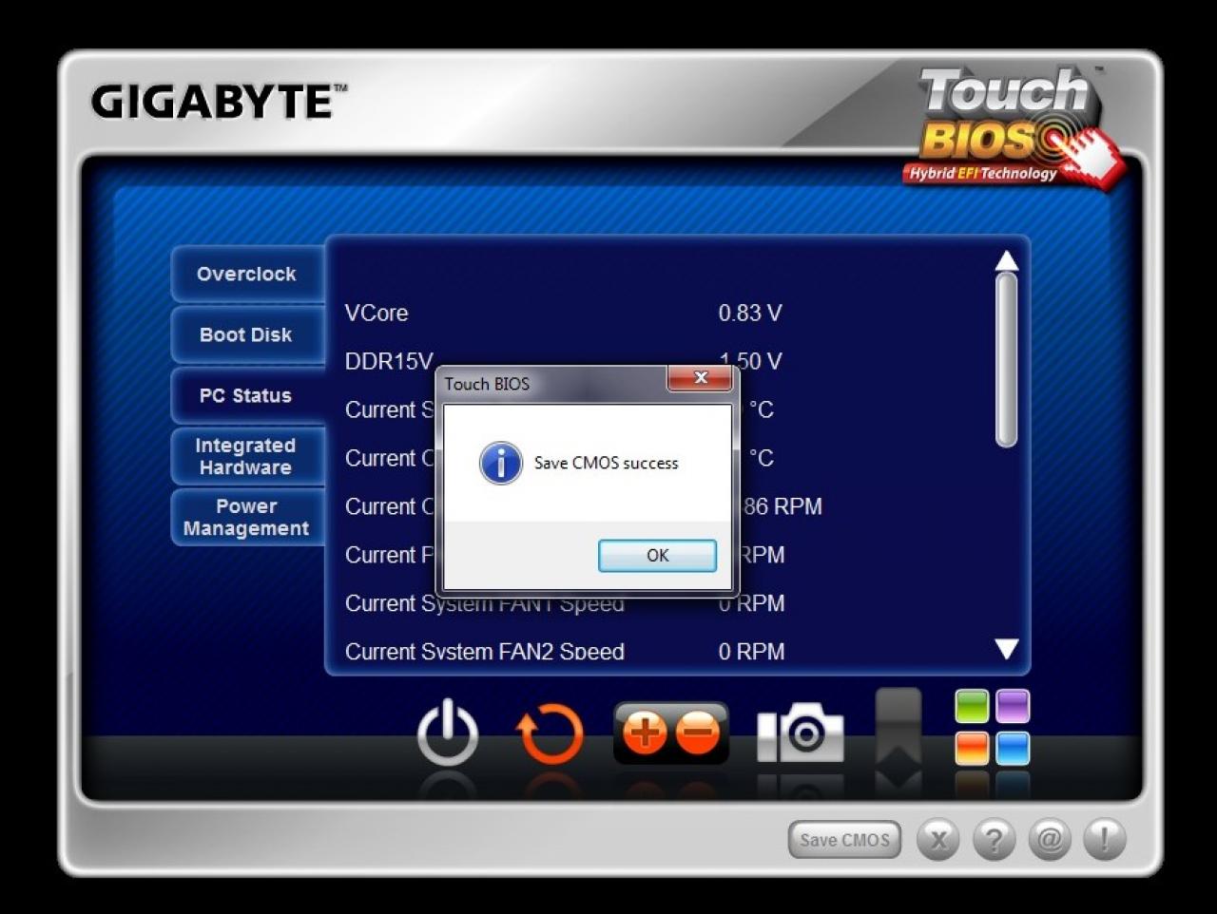Open help with the question mark button

[994, 840]
